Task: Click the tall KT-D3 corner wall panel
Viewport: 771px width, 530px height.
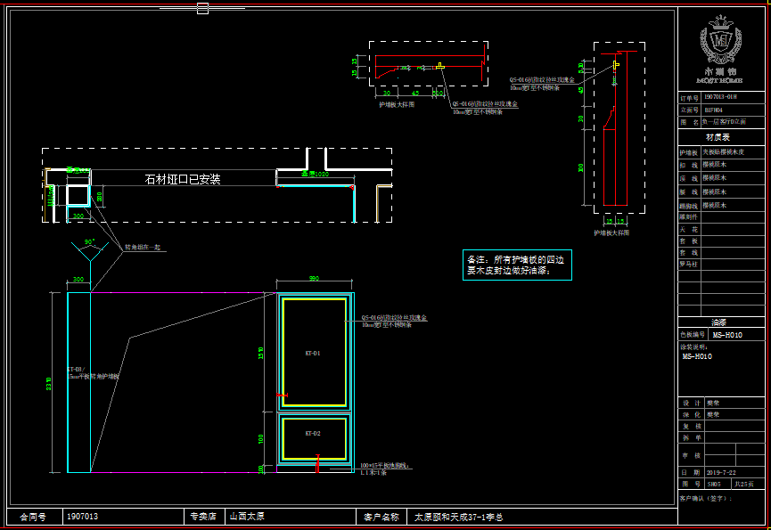Action: tap(78, 381)
